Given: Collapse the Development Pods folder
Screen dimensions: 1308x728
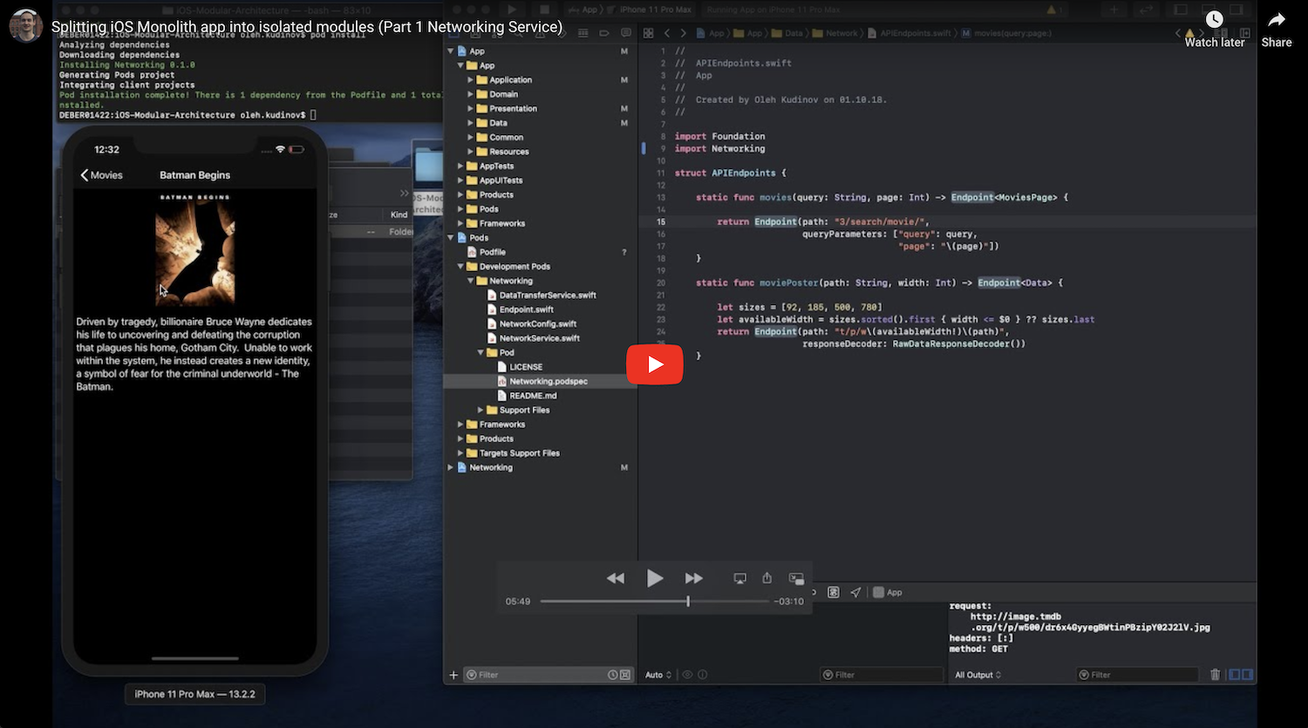Looking at the screenshot, I should 460,266.
